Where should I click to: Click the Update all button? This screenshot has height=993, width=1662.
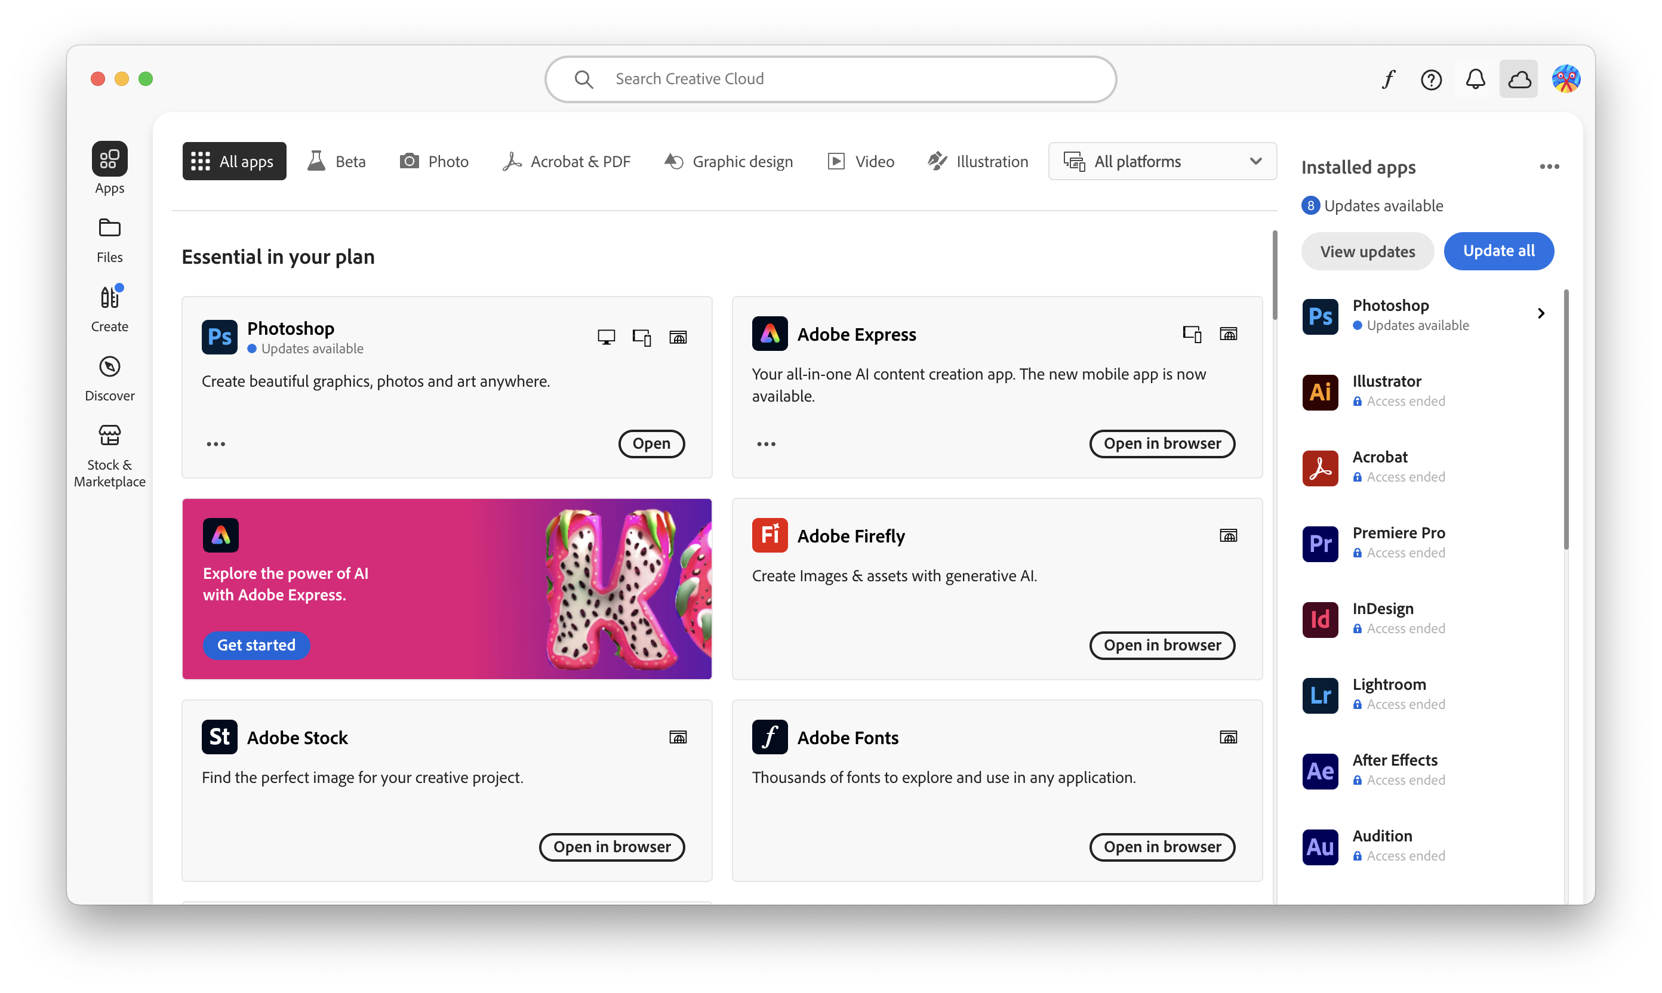[x=1498, y=251]
